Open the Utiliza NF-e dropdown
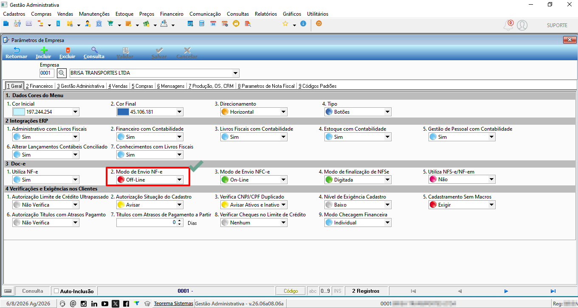The width and height of the screenshot is (578, 308). point(76,180)
